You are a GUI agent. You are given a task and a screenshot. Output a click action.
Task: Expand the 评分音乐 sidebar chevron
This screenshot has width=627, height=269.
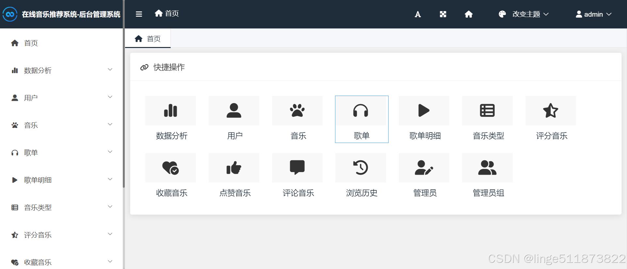[110, 234]
